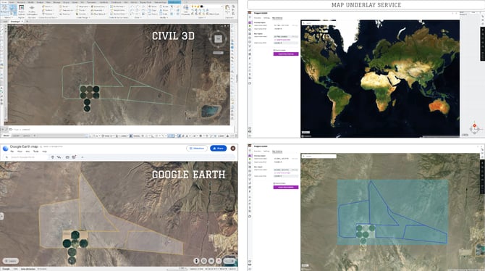
Task: Expand the layer dropdown in the Civil 3D ribbon
Action: (x=222, y=7)
